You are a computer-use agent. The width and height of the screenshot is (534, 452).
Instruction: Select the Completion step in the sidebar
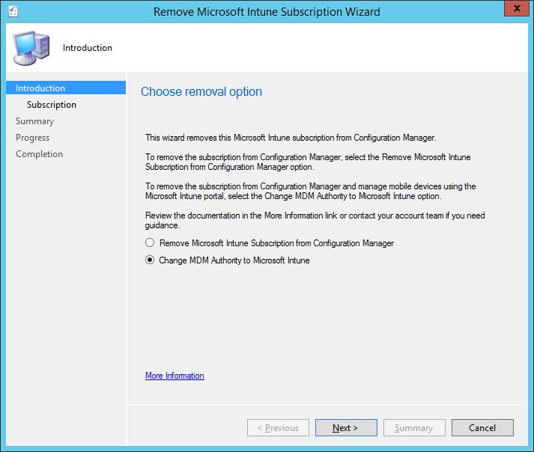[39, 154]
